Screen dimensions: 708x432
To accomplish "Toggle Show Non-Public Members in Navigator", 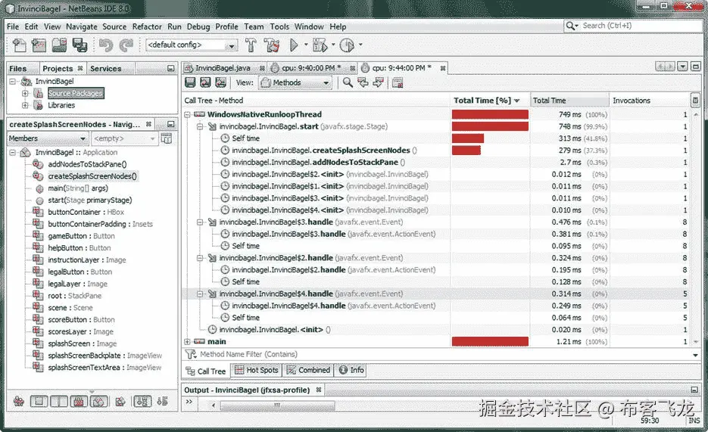I will coord(79,401).
